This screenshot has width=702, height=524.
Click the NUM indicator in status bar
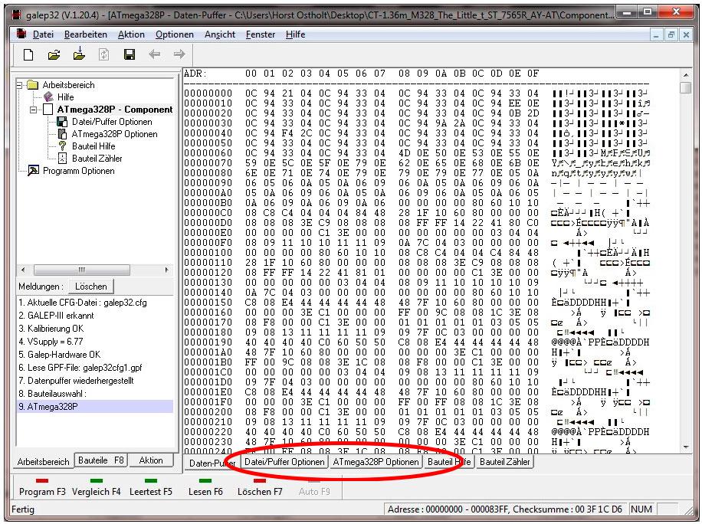(641, 509)
